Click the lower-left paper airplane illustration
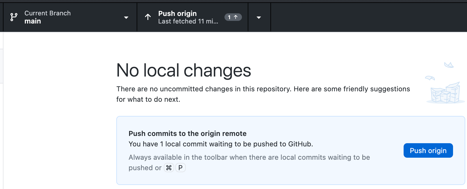Screen dimensions: 467x189 430,78
